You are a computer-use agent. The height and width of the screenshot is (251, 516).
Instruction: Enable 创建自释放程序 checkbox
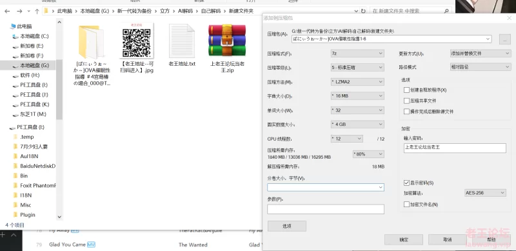click(406, 90)
